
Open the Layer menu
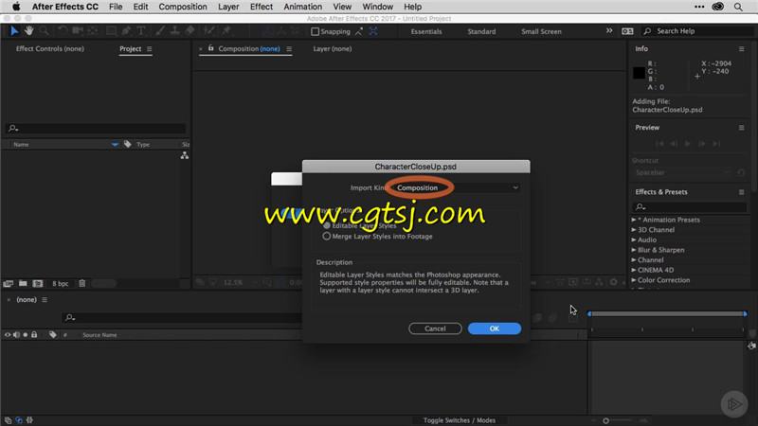(228, 7)
